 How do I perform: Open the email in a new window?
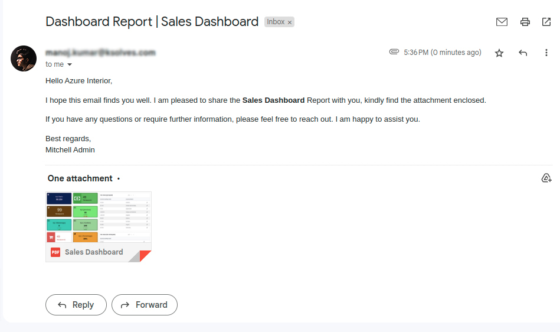coord(546,22)
